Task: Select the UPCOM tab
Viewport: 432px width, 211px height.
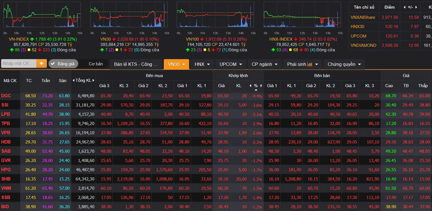Action: click(x=231, y=64)
